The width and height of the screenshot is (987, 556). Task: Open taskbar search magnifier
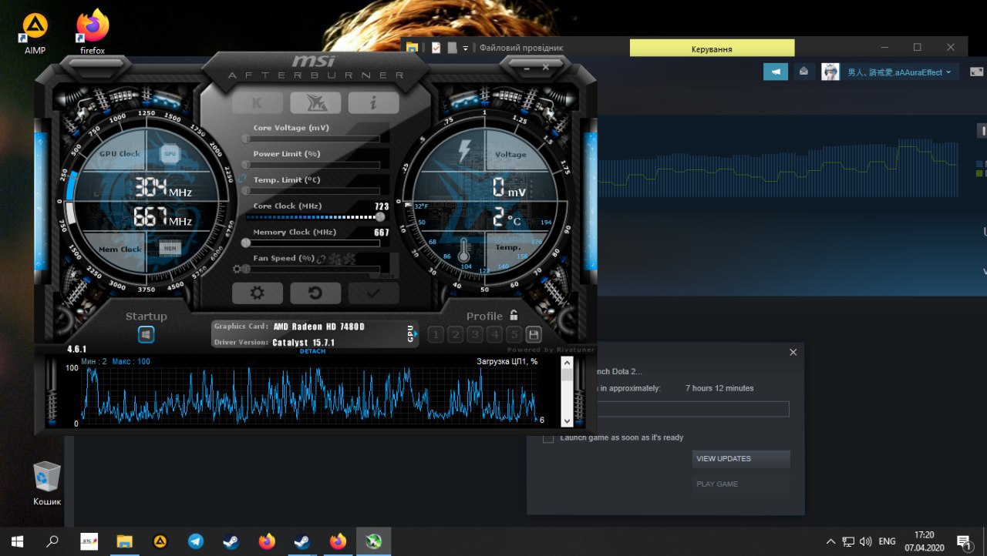click(x=52, y=541)
